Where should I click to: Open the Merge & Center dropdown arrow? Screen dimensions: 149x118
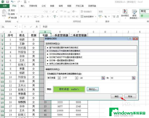96,17
